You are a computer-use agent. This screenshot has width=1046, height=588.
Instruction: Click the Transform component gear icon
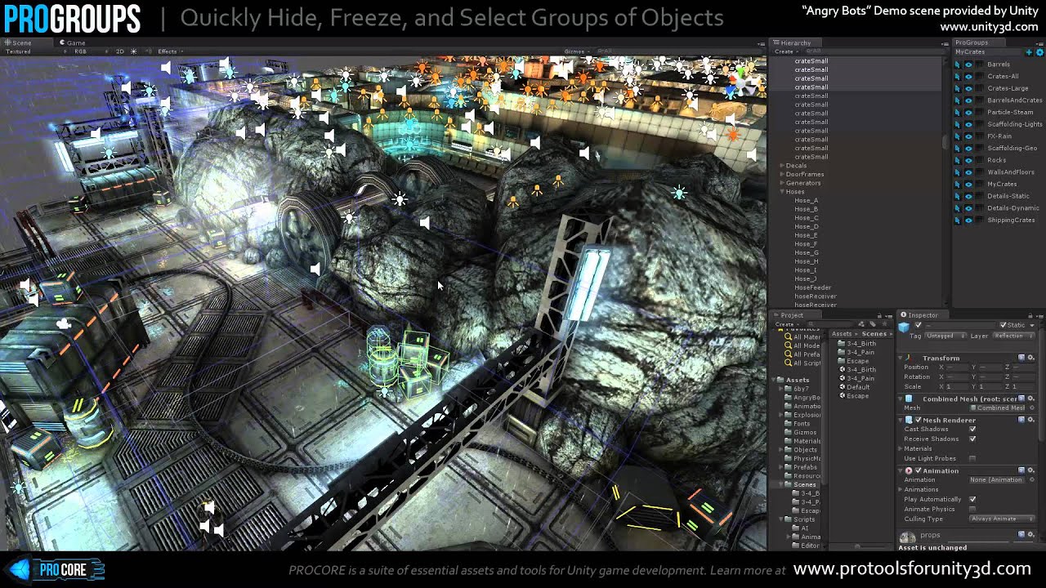pos(1030,358)
